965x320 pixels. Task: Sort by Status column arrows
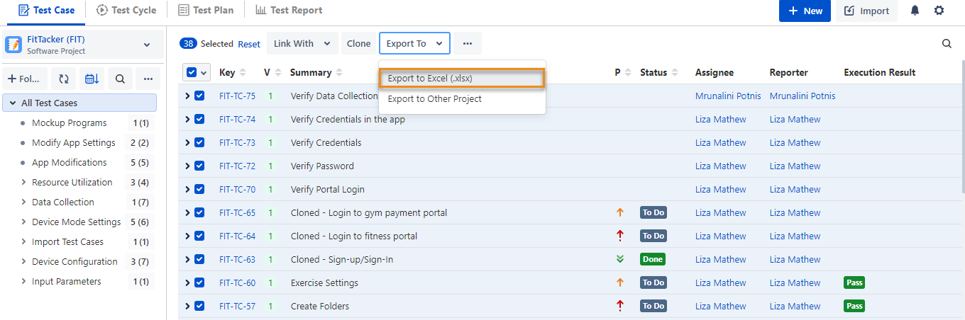click(x=675, y=72)
